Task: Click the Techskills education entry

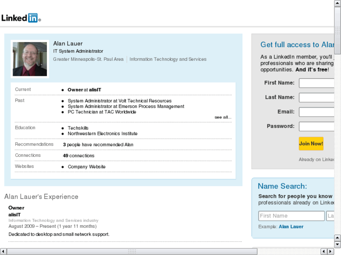Action: [x=78, y=128]
